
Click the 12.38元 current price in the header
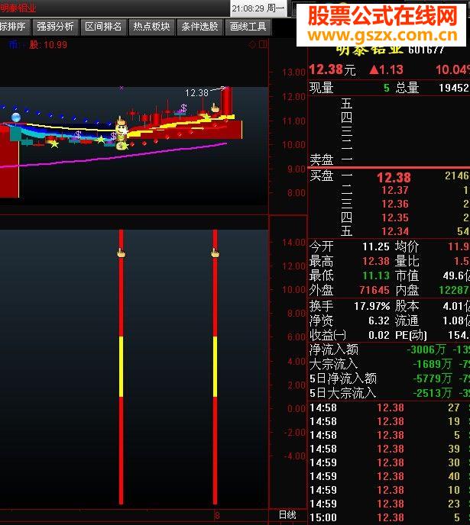point(332,69)
